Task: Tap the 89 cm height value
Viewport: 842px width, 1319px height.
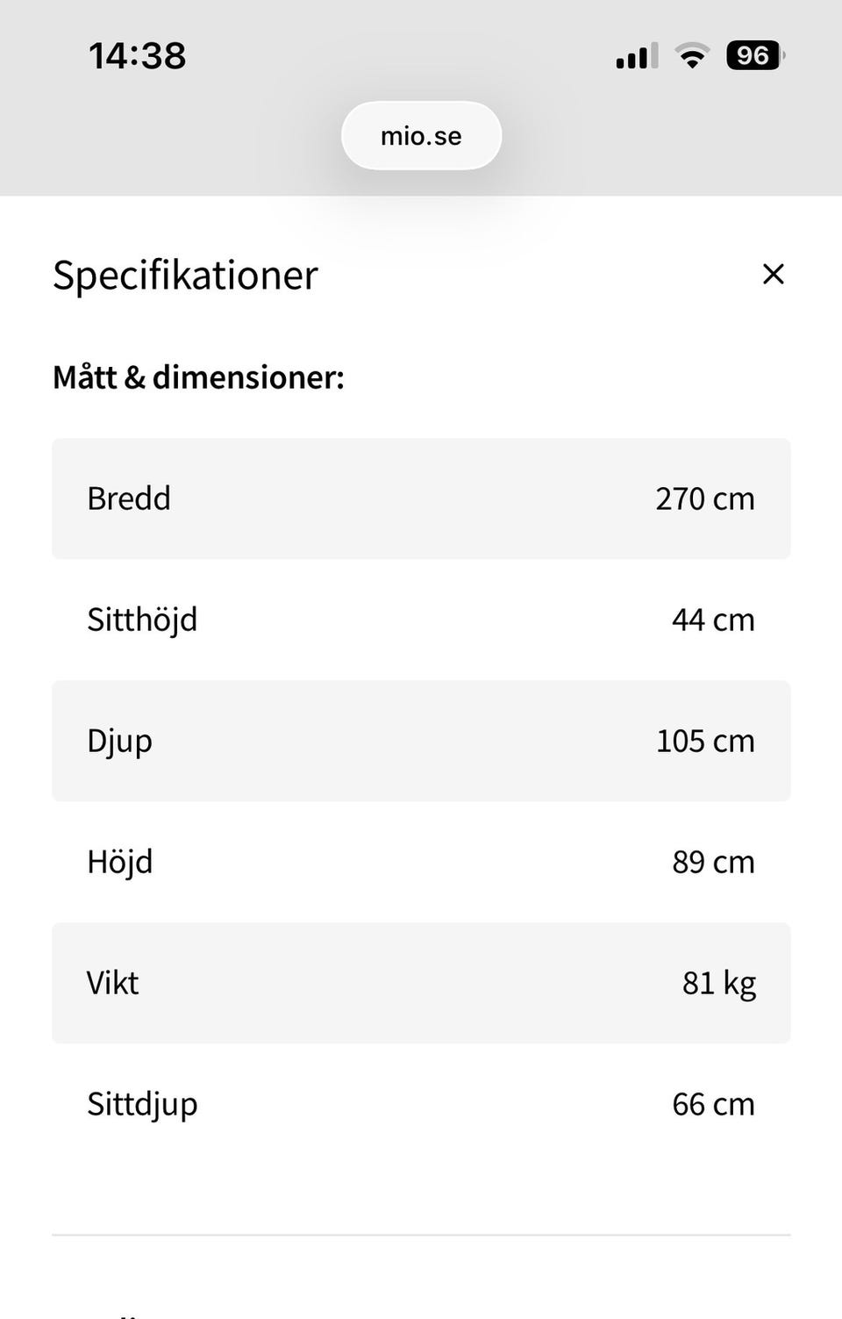Action: pos(712,862)
